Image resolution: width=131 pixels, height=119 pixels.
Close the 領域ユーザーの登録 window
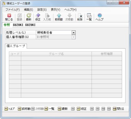[124, 3]
